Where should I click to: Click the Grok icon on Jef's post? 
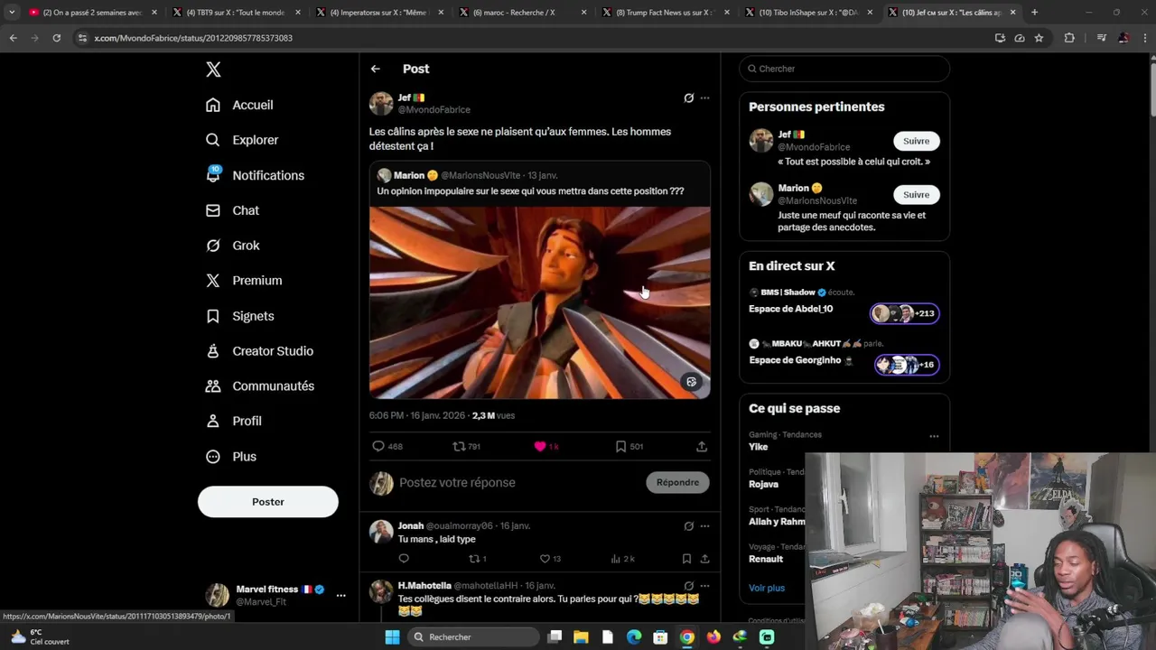point(688,97)
